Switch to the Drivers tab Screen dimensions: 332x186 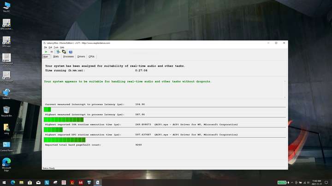(81, 56)
